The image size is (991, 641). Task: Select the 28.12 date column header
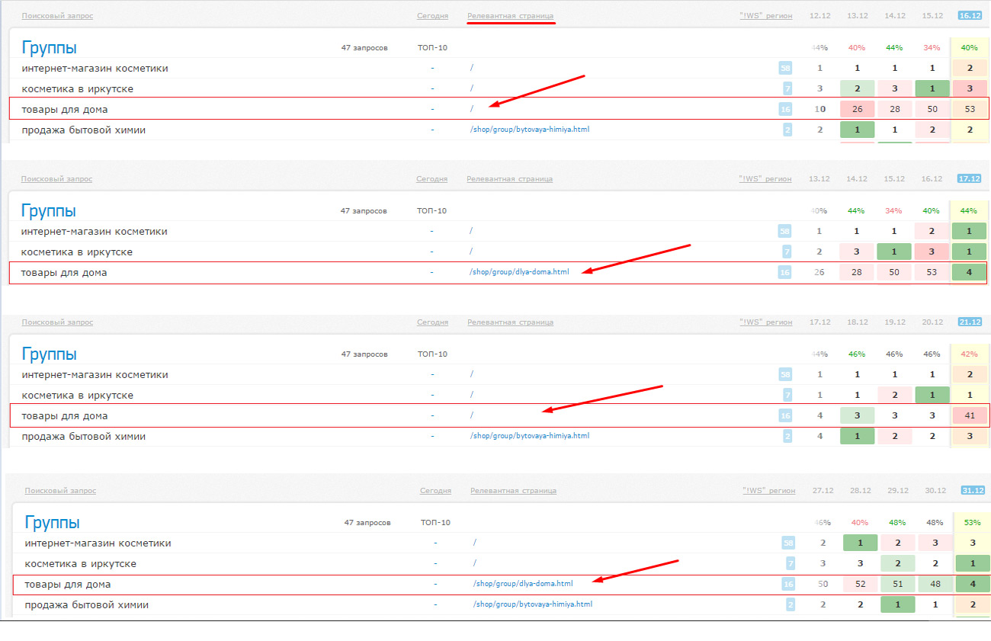tap(861, 491)
